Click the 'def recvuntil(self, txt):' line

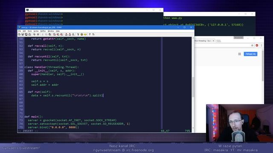49,57
